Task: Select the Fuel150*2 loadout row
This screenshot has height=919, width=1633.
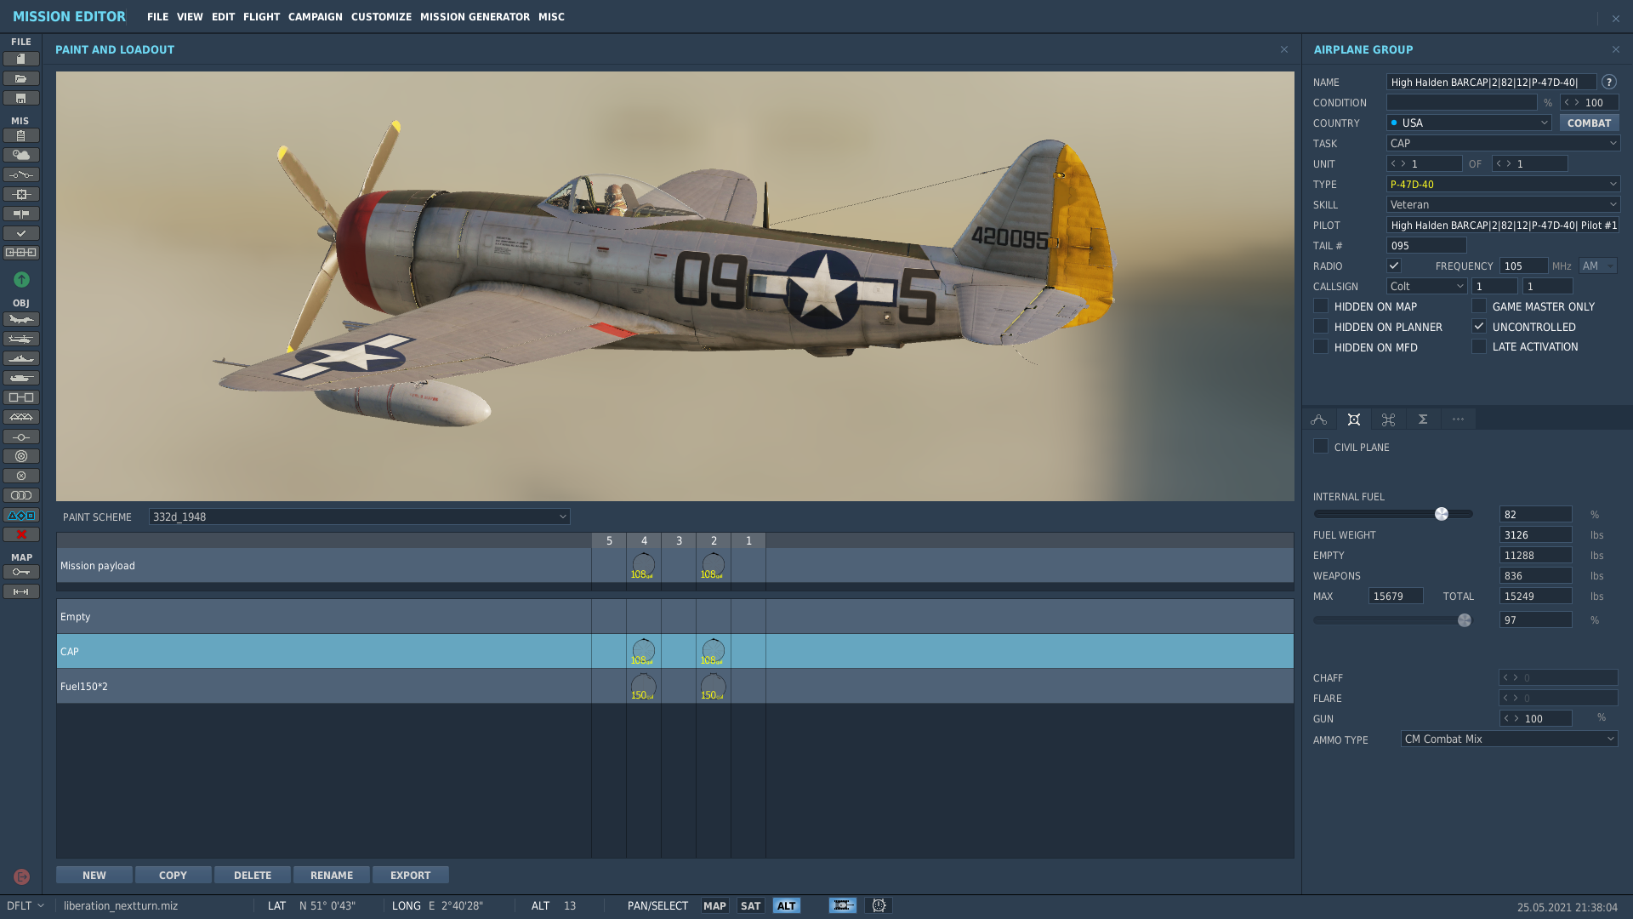Action: [x=675, y=686]
